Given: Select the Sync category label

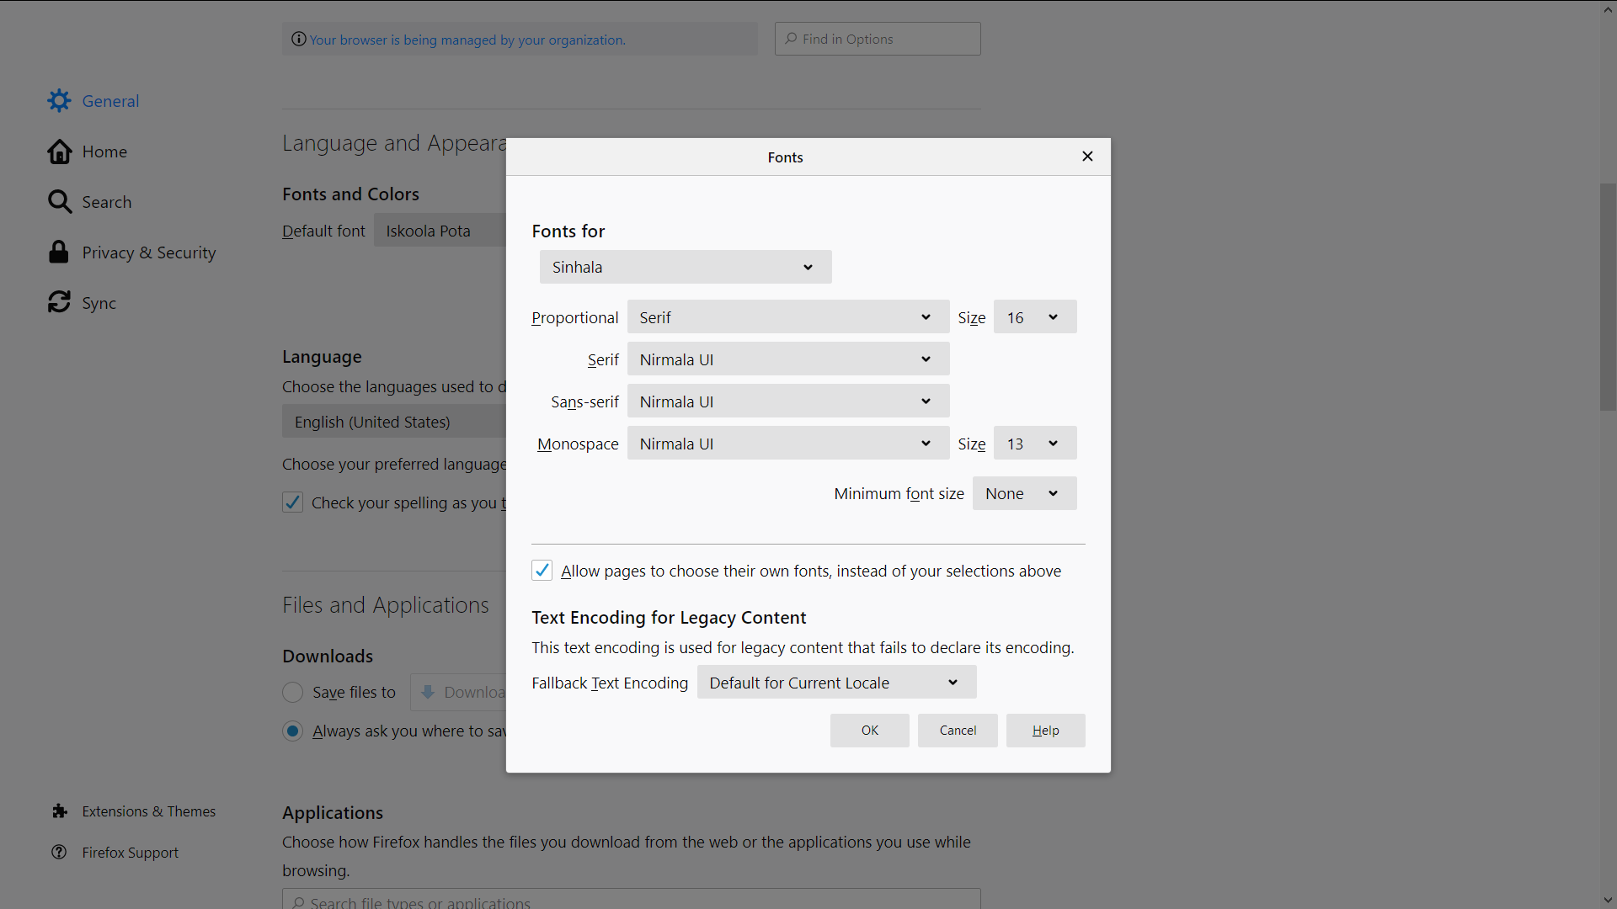Looking at the screenshot, I should [99, 303].
